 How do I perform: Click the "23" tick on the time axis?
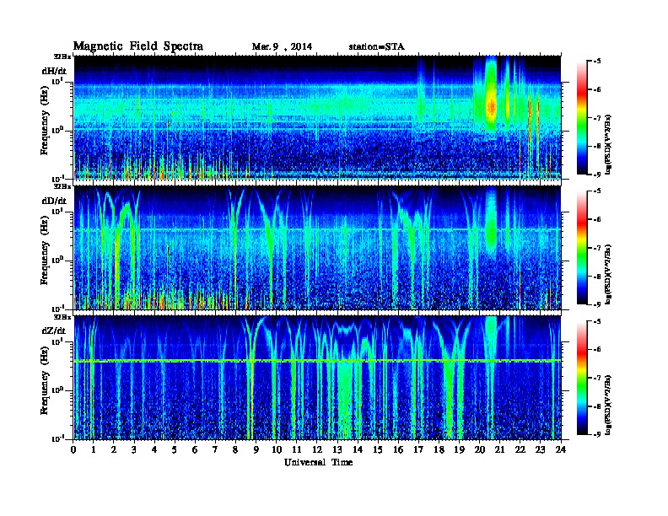[x=540, y=449]
